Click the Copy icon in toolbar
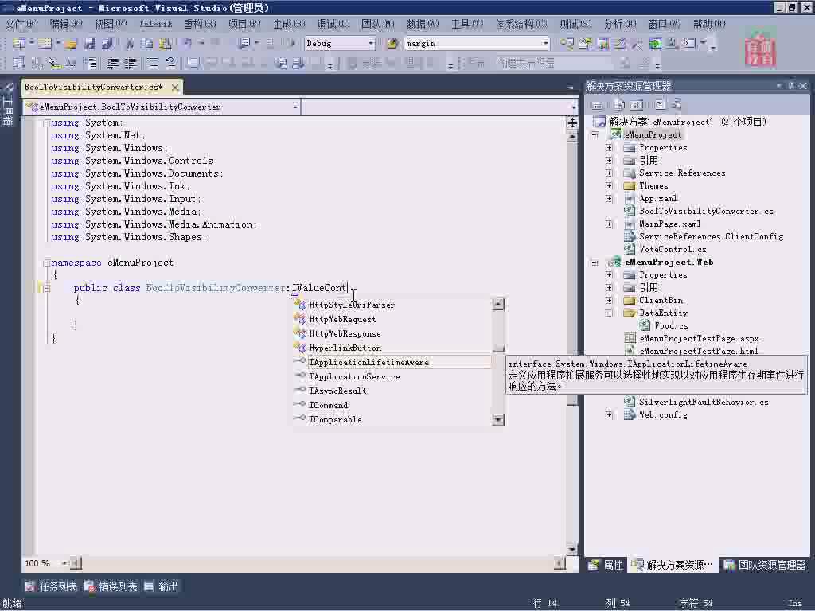This screenshot has height=611, width=815. tap(147, 44)
